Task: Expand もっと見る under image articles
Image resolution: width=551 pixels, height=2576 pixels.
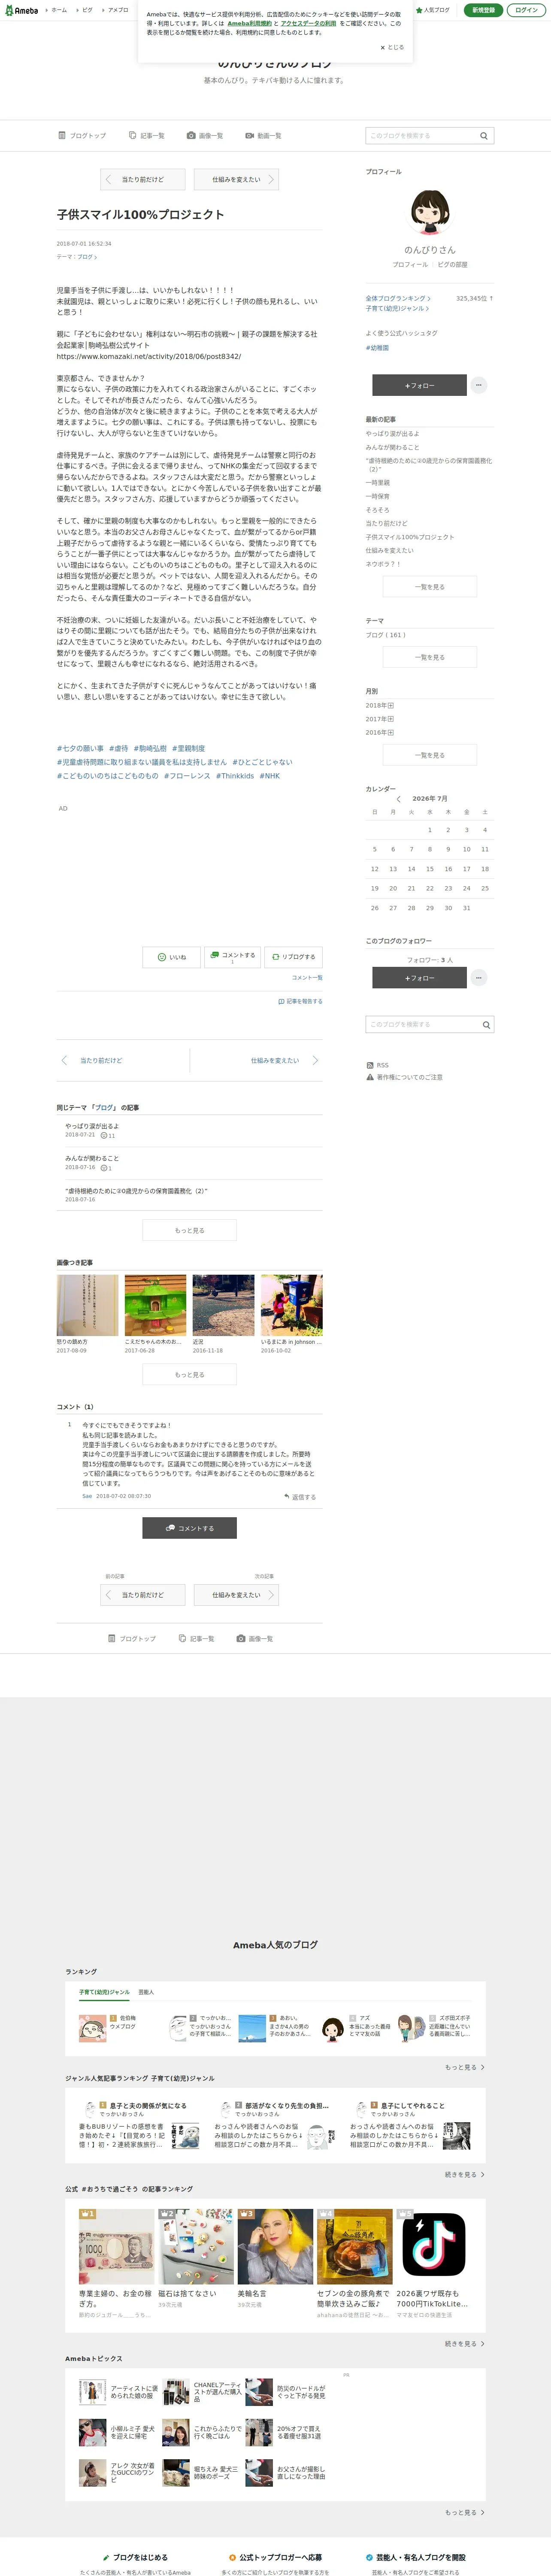Action: click(x=189, y=1374)
